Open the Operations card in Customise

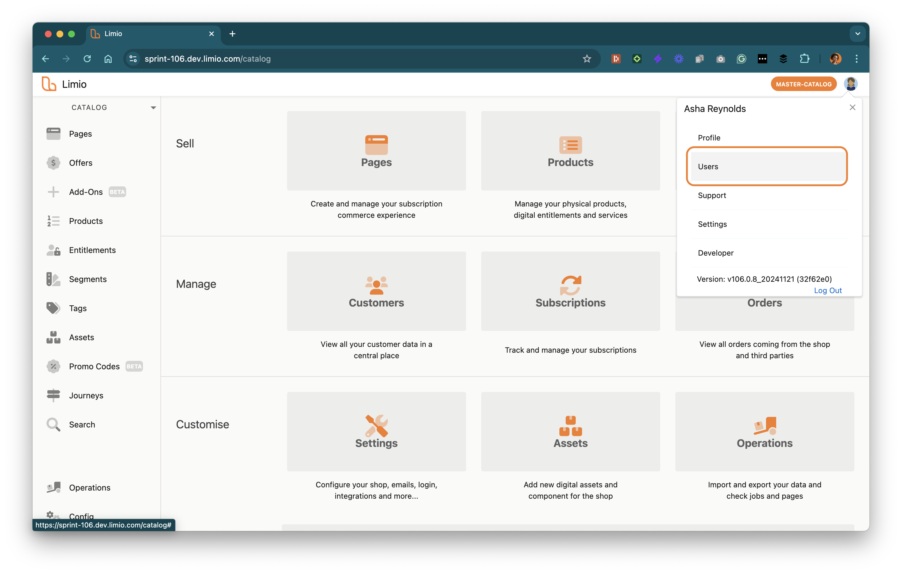764,432
